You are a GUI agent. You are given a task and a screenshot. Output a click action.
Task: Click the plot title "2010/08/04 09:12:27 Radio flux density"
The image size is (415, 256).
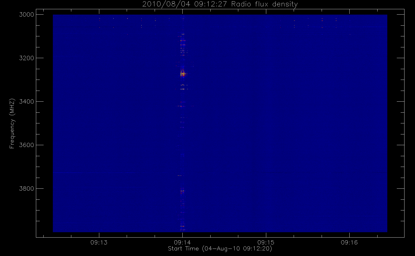(x=220, y=4)
